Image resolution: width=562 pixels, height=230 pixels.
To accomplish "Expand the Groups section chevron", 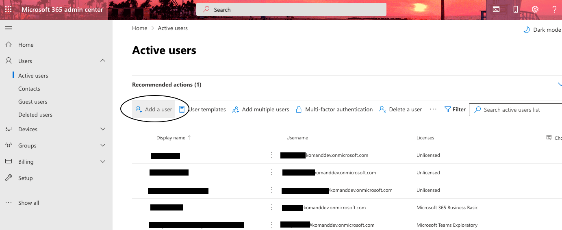I will pyautogui.click(x=103, y=145).
